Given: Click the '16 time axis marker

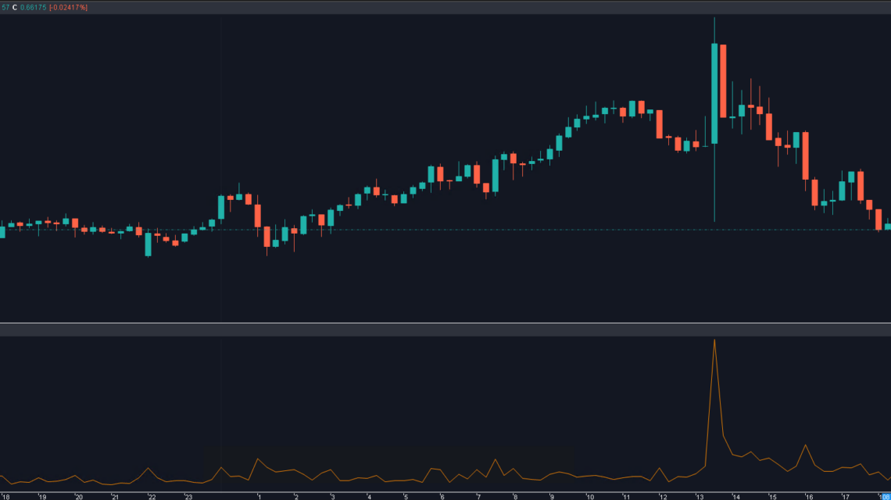Looking at the screenshot, I should (x=808, y=496).
